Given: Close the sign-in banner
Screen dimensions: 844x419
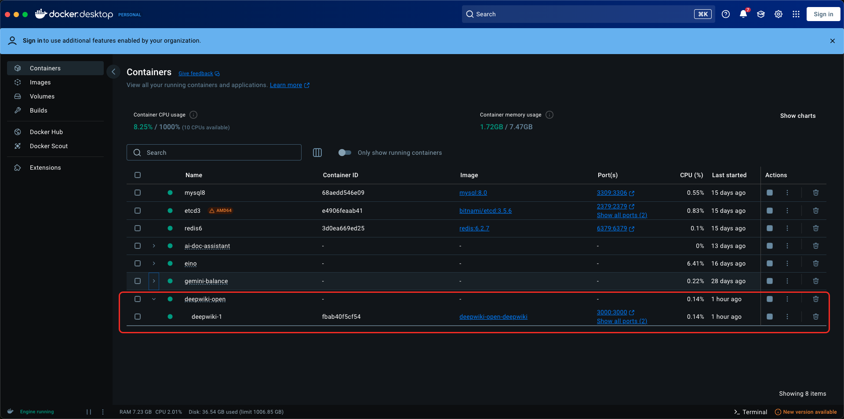Looking at the screenshot, I should point(832,41).
